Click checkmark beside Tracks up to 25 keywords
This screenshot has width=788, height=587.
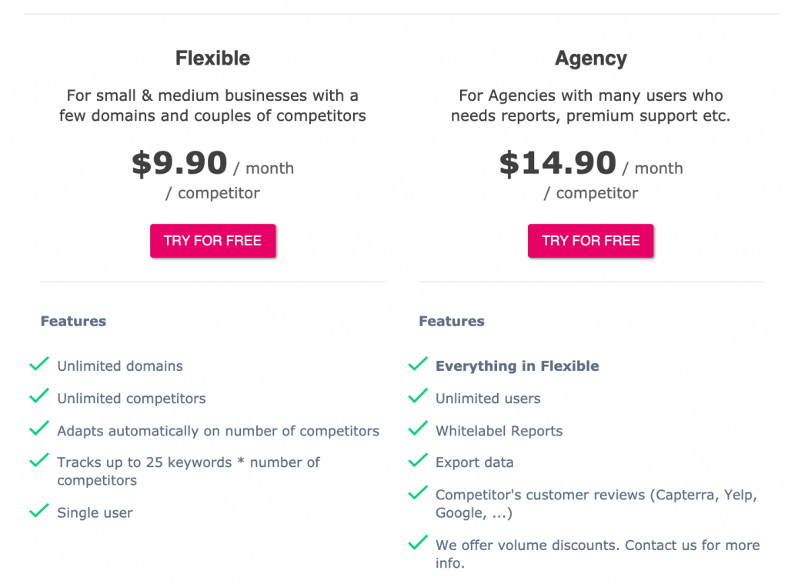pyautogui.click(x=39, y=460)
